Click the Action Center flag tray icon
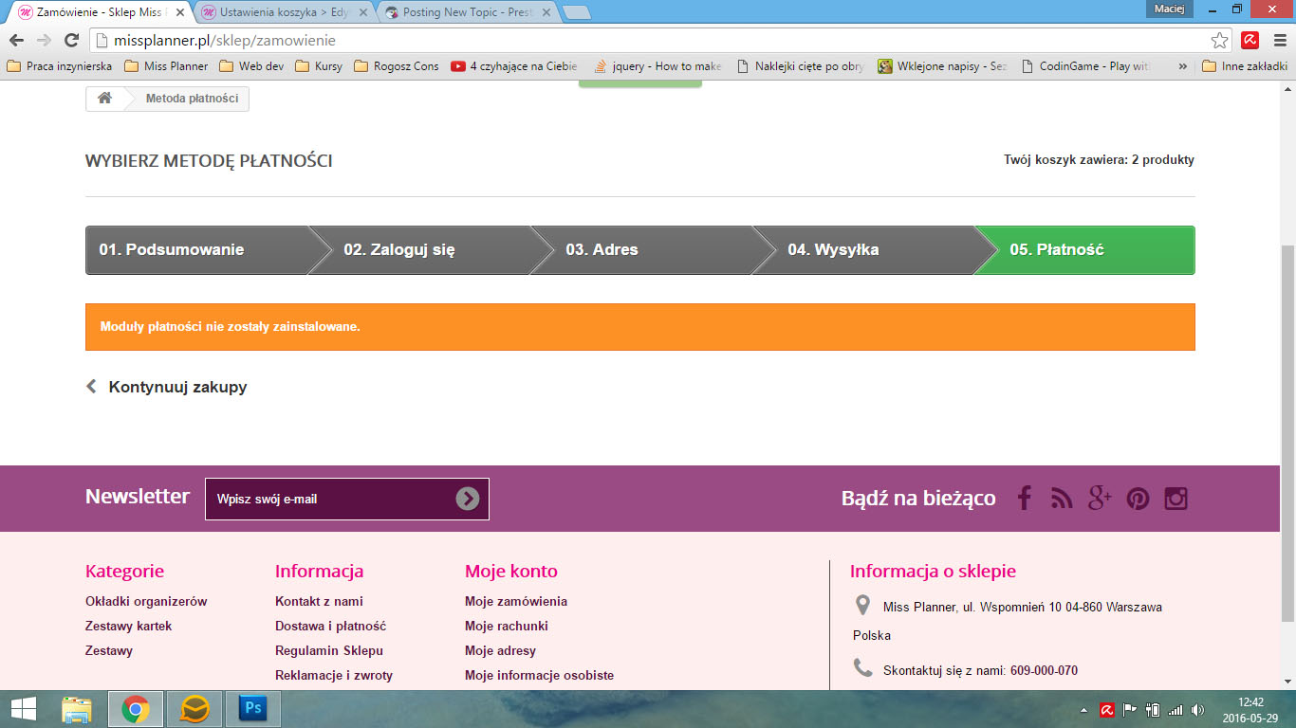The image size is (1296, 728). click(1130, 710)
